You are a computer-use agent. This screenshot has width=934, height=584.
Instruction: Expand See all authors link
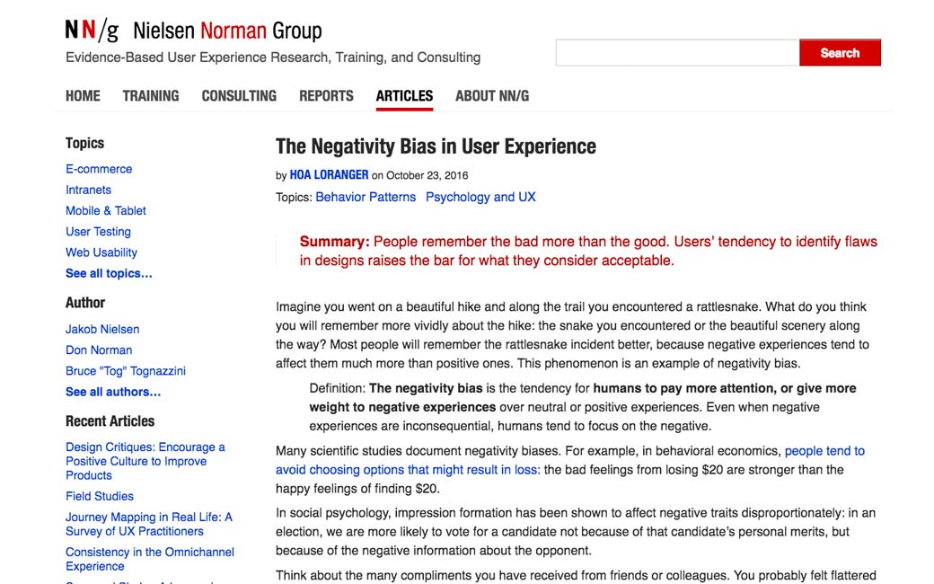(113, 392)
